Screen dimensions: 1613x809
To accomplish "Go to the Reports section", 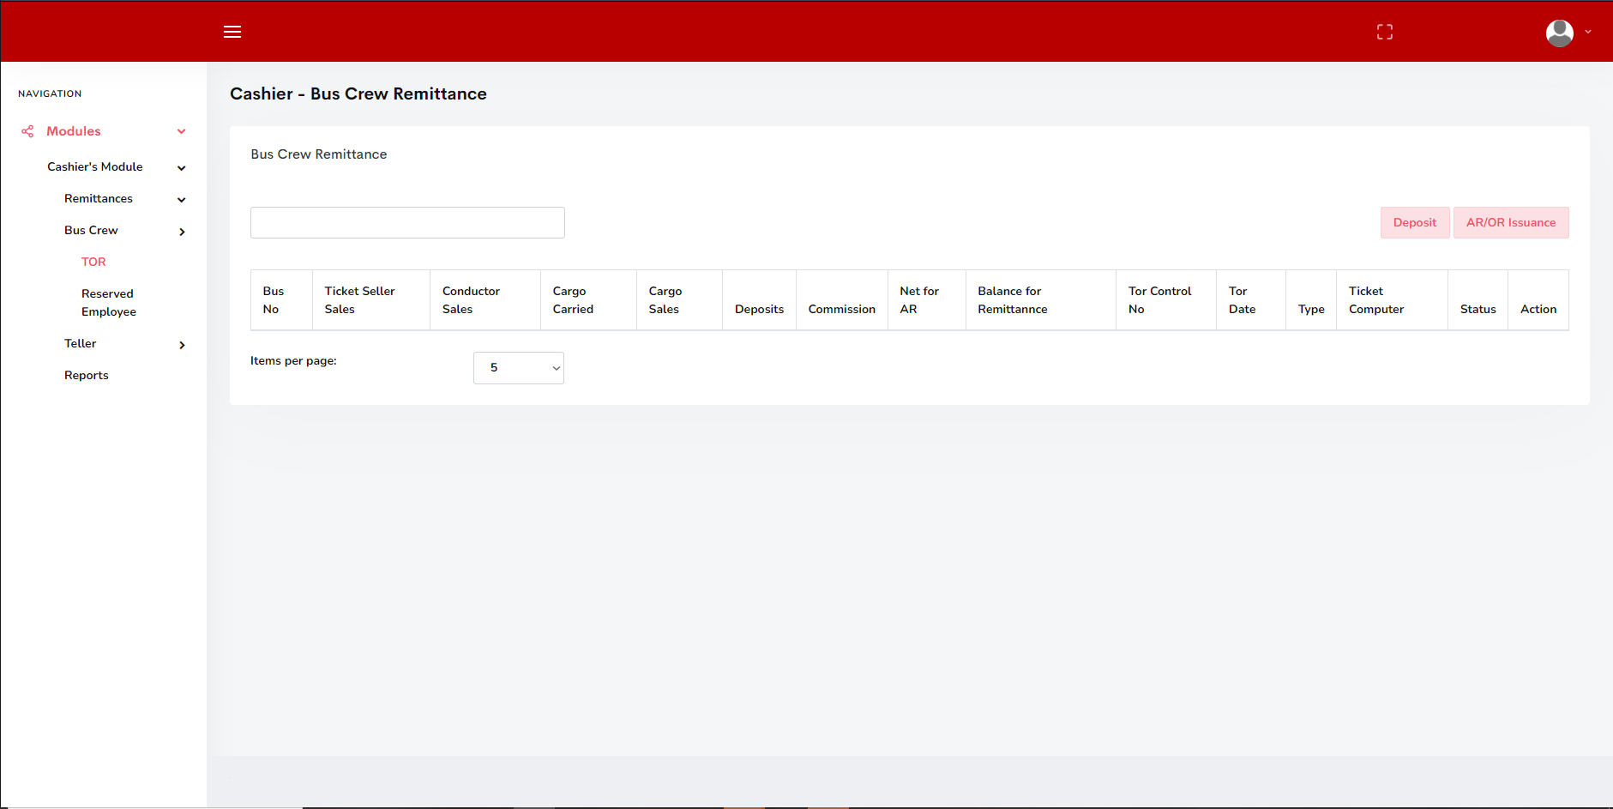I will [87, 375].
